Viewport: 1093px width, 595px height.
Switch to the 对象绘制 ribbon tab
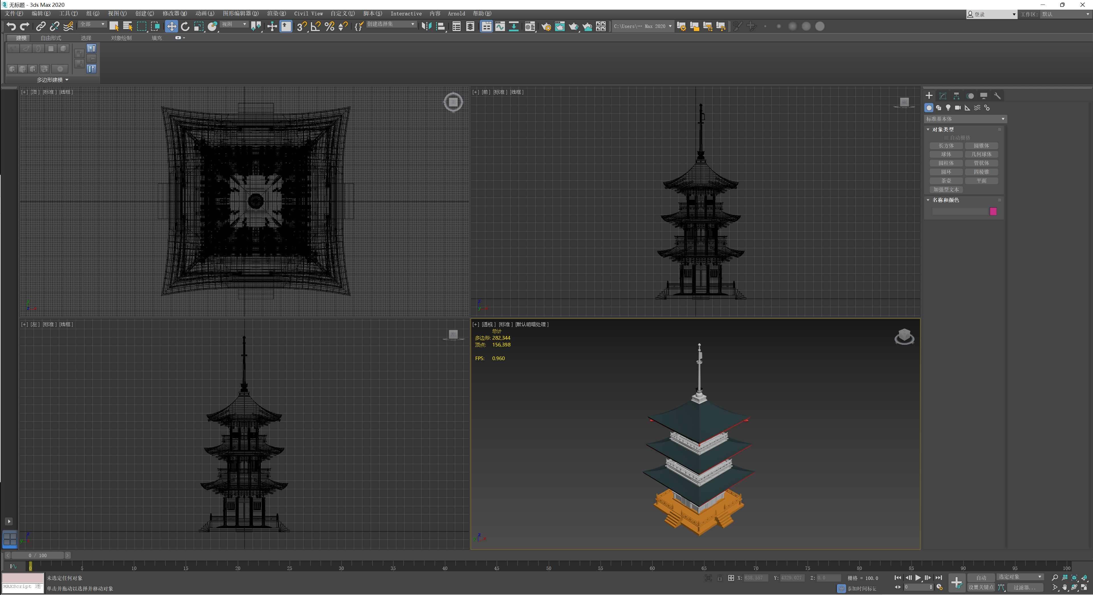click(x=121, y=38)
